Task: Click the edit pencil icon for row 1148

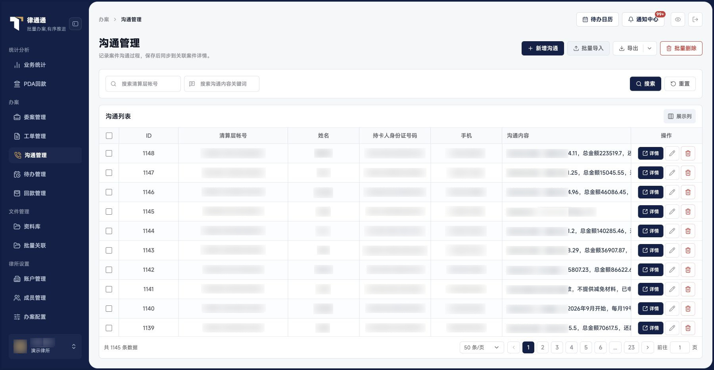Action: pyautogui.click(x=672, y=153)
